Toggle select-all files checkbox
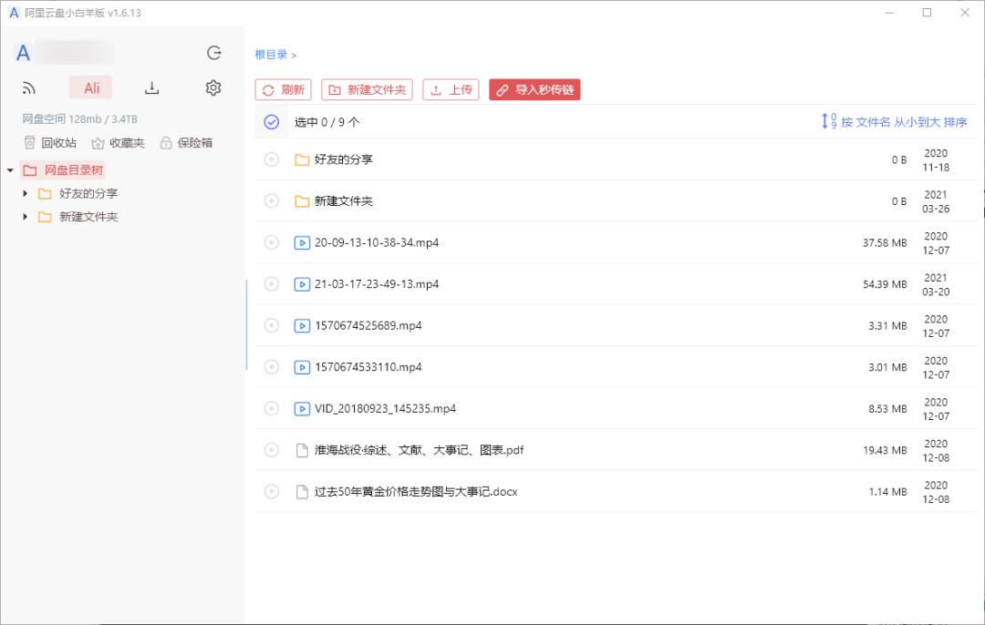This screenshot has height=625, width=985. (x=271, y=121)
